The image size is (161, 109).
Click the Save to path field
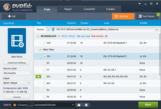coord(43,105)
